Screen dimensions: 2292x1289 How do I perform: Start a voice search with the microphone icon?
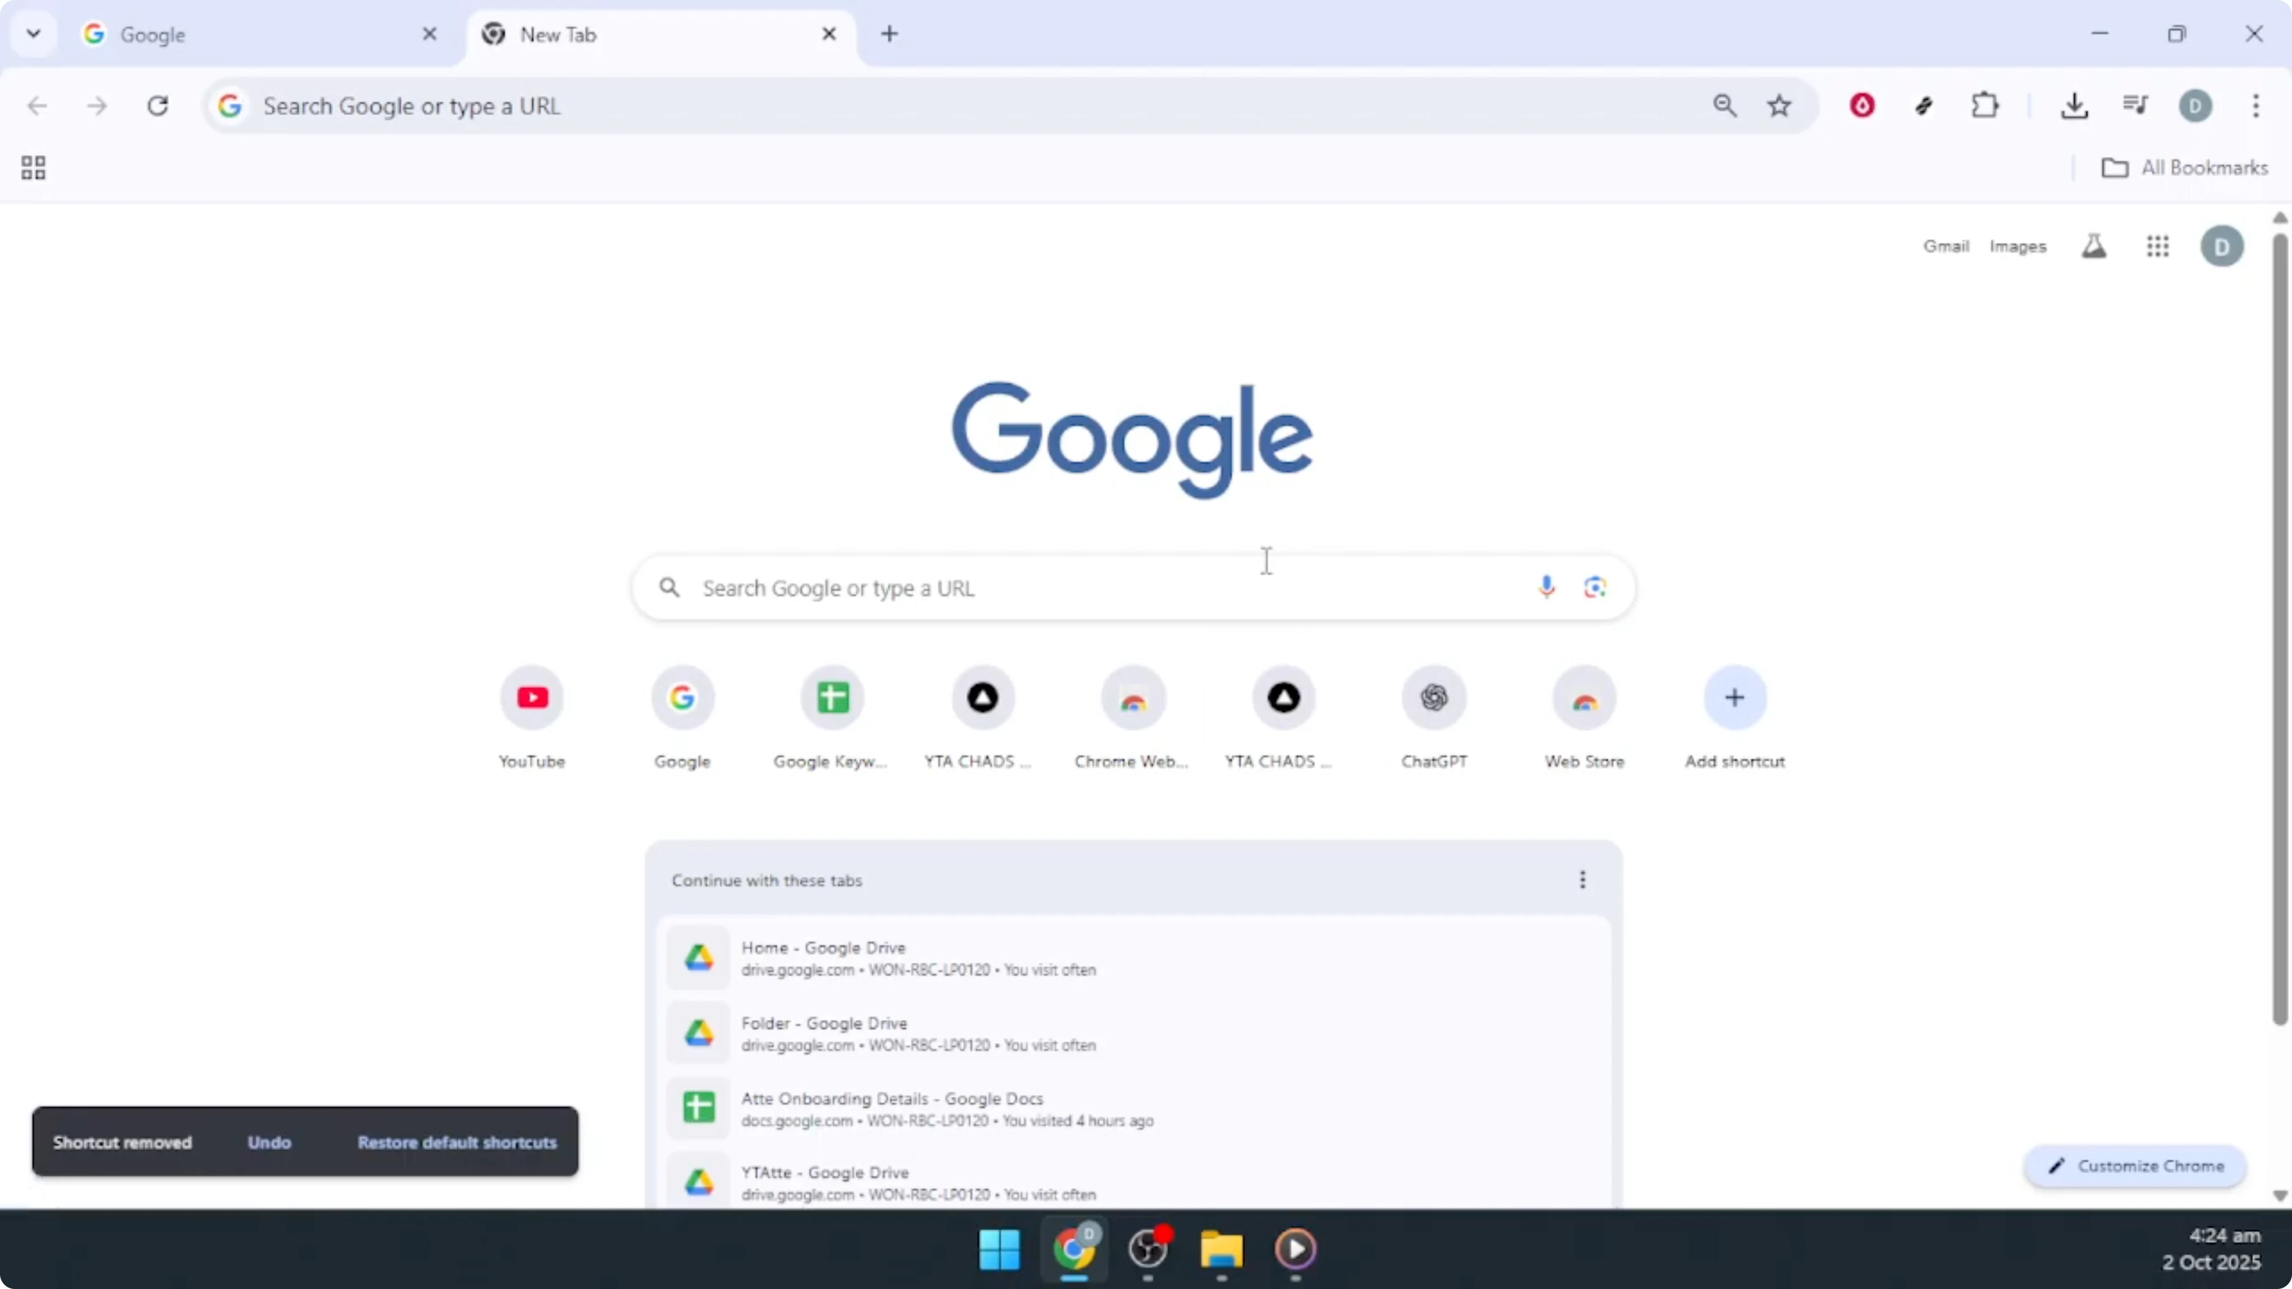1546,587
